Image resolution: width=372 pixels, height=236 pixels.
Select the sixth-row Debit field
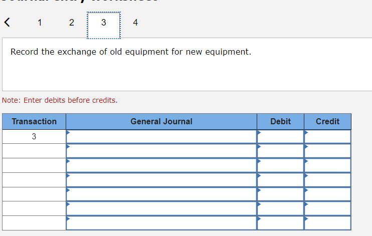pyautogui.click(x=280, y=208)
